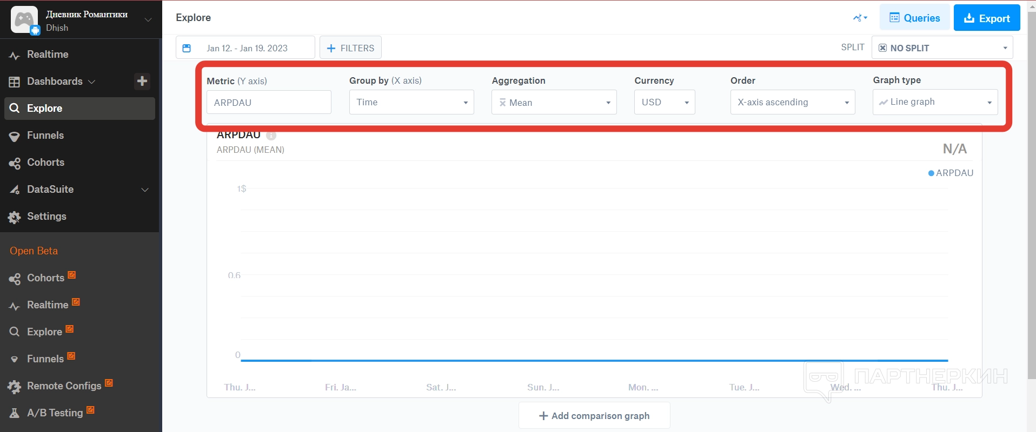The image size is (1036, 432).
Task: Click the plus icon next to Dashboards
Action: [142, 81]
